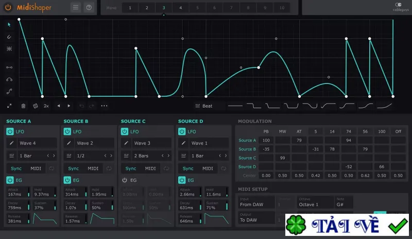Choose the flat line preset shape
Viewport: 412px width, 239px height.
pyautogui.click(x=235, y=106)
